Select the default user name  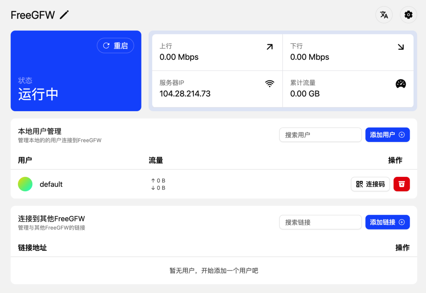click(51, 184)
